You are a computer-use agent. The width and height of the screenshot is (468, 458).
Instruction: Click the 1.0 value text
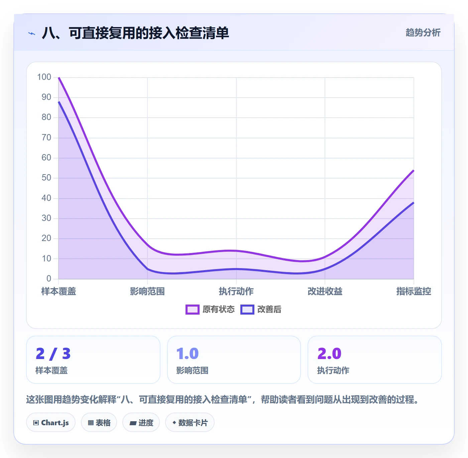pos(188,354)
